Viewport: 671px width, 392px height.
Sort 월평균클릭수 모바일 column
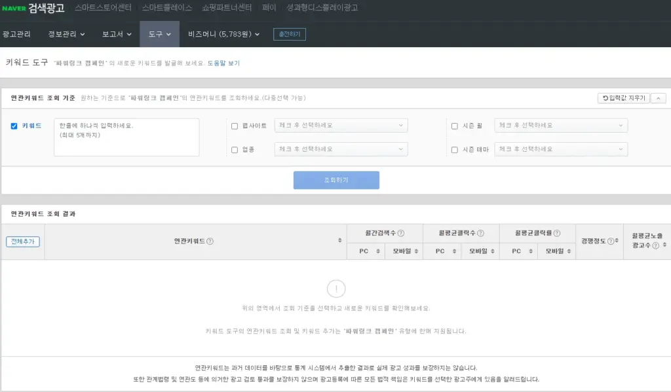(493, 251)
